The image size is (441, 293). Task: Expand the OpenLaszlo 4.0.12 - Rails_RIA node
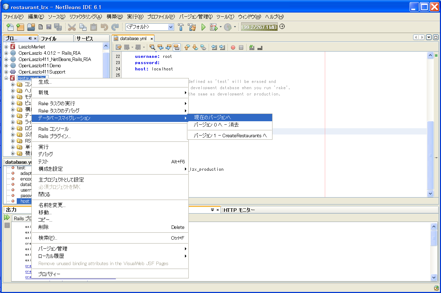tap(6, 53)
